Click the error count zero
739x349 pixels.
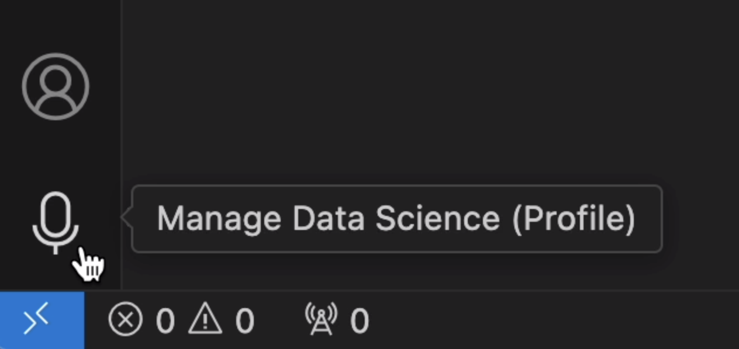point(165,319)
